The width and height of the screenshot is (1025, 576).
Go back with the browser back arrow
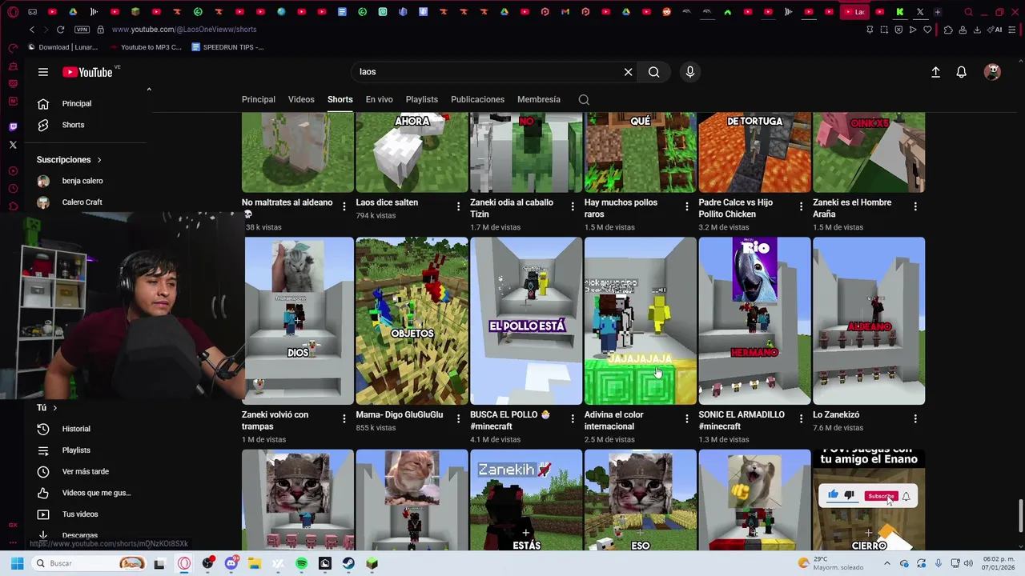tap(32, 30)
